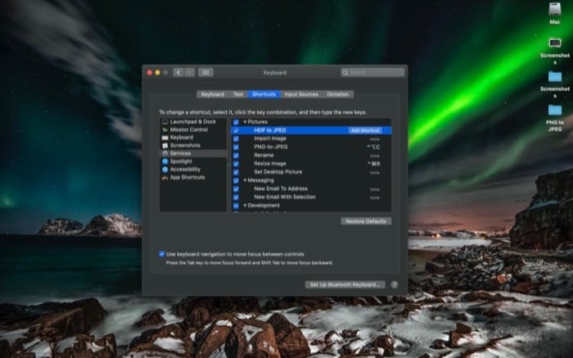Toggle the Import Image checkbox
This screenshot has height=358, width=573.
pos(236,139)
